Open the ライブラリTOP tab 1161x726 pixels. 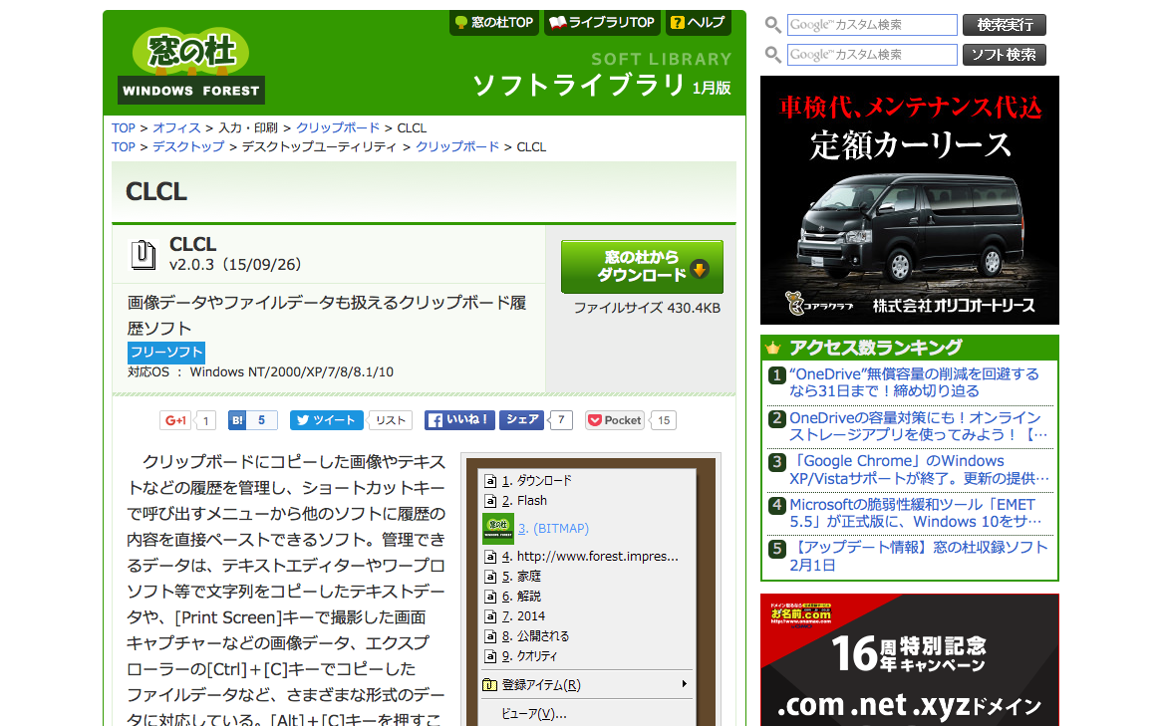tap(603, 22)
